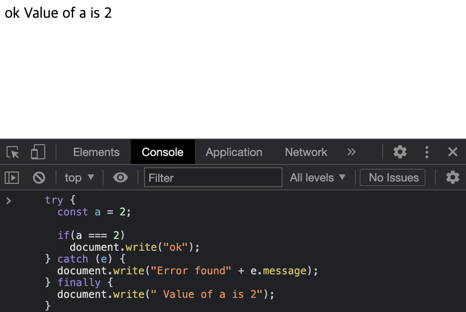Viewport: 466px width, 312px height.
Task: Click the 'if(a === 2)' code line
Action: click(91, 235)
